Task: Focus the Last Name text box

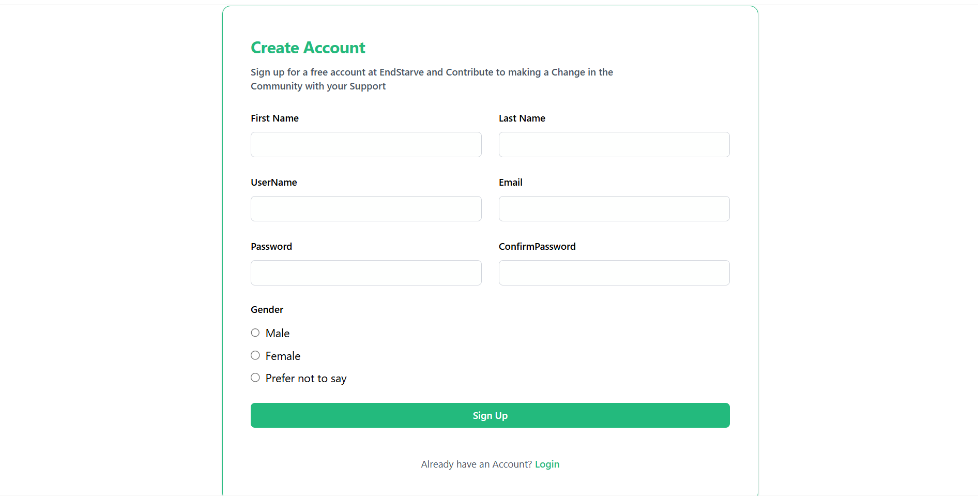Action: pos(614,145)
